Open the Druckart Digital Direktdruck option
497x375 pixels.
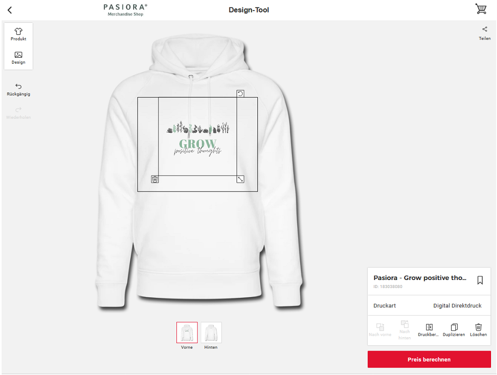(429, 305)
